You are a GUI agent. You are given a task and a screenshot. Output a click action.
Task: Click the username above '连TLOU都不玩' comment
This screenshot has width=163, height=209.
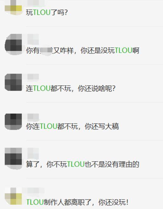(33, 77)
